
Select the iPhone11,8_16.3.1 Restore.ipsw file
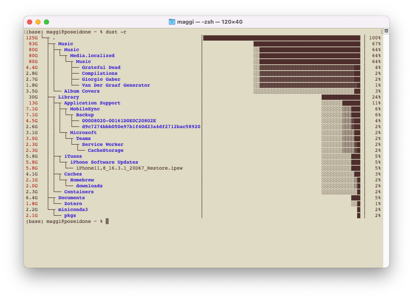(129, 168)
